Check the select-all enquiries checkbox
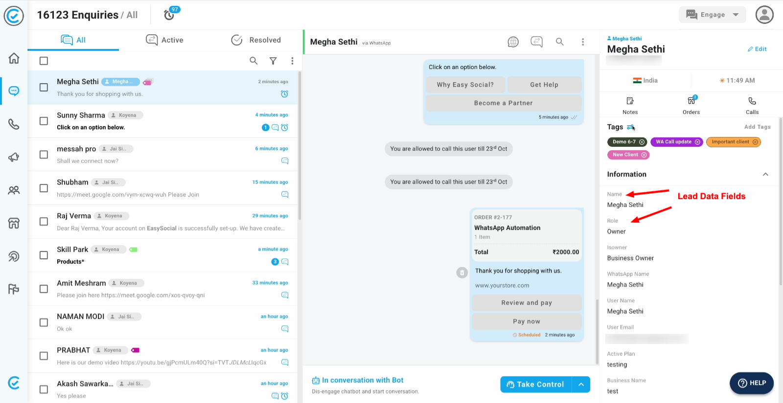The height and width of the screenshot is (403, 783). tap(44, 61)
